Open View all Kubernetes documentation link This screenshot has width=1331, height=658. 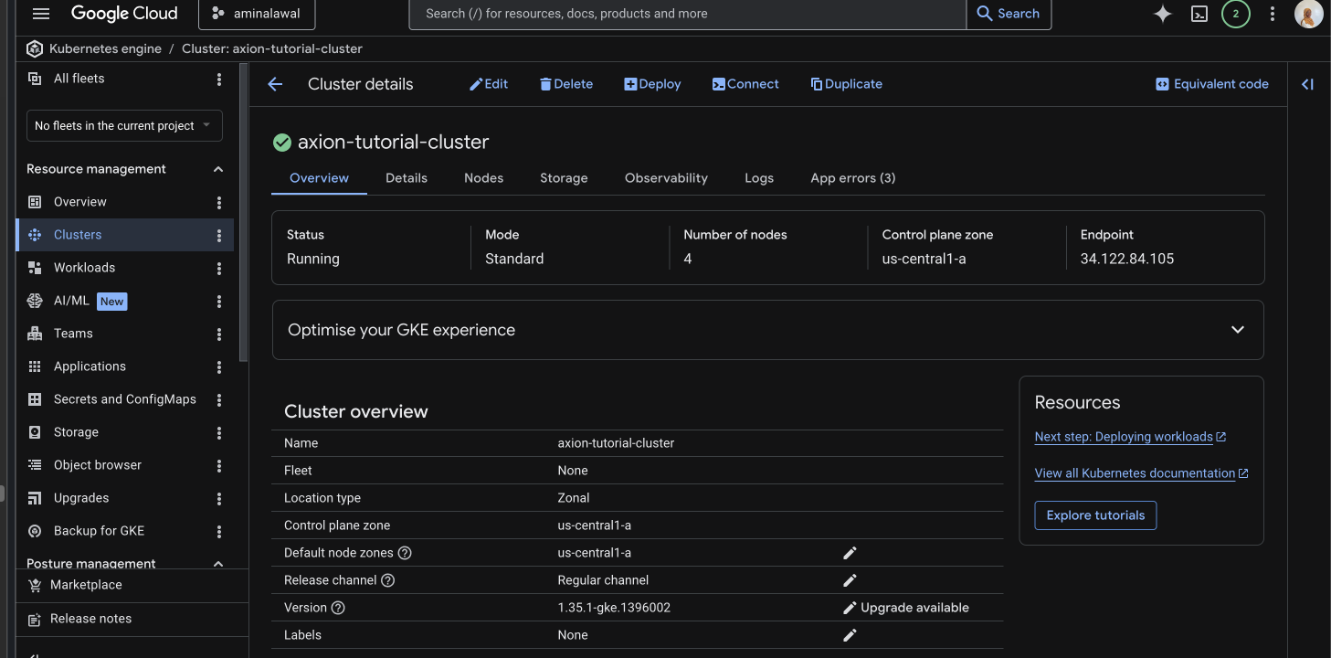click(1141, 473)
